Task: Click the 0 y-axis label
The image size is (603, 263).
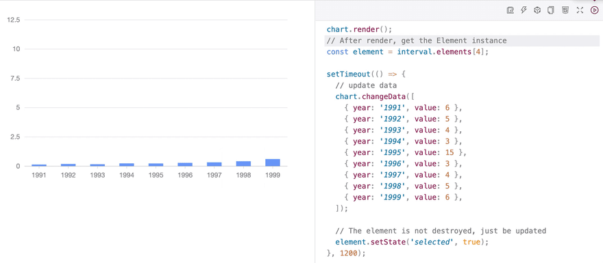Action: [x=19, y=167]
